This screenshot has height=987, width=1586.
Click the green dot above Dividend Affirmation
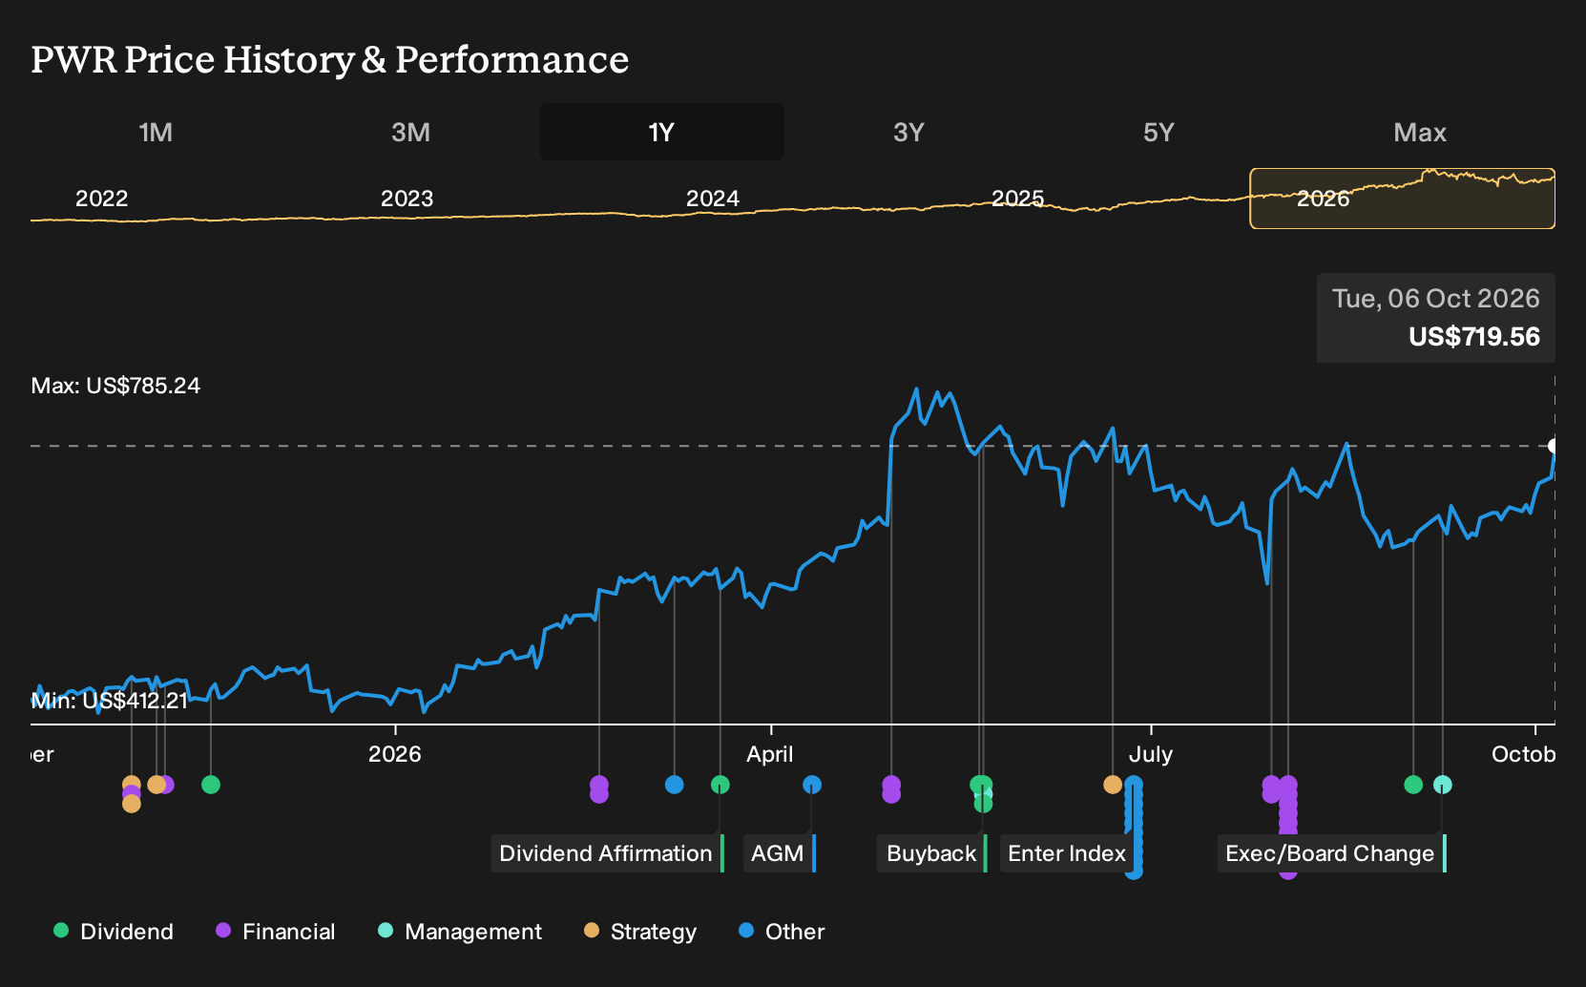720,785
